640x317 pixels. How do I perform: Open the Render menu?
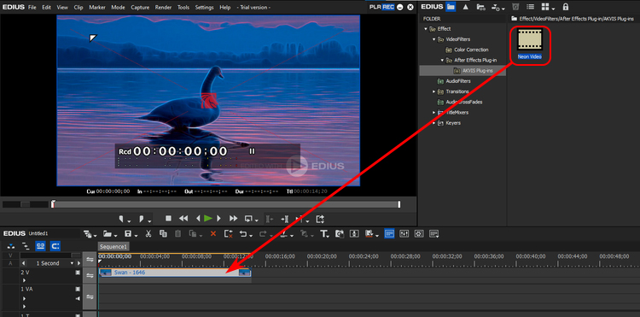(163, 8)
